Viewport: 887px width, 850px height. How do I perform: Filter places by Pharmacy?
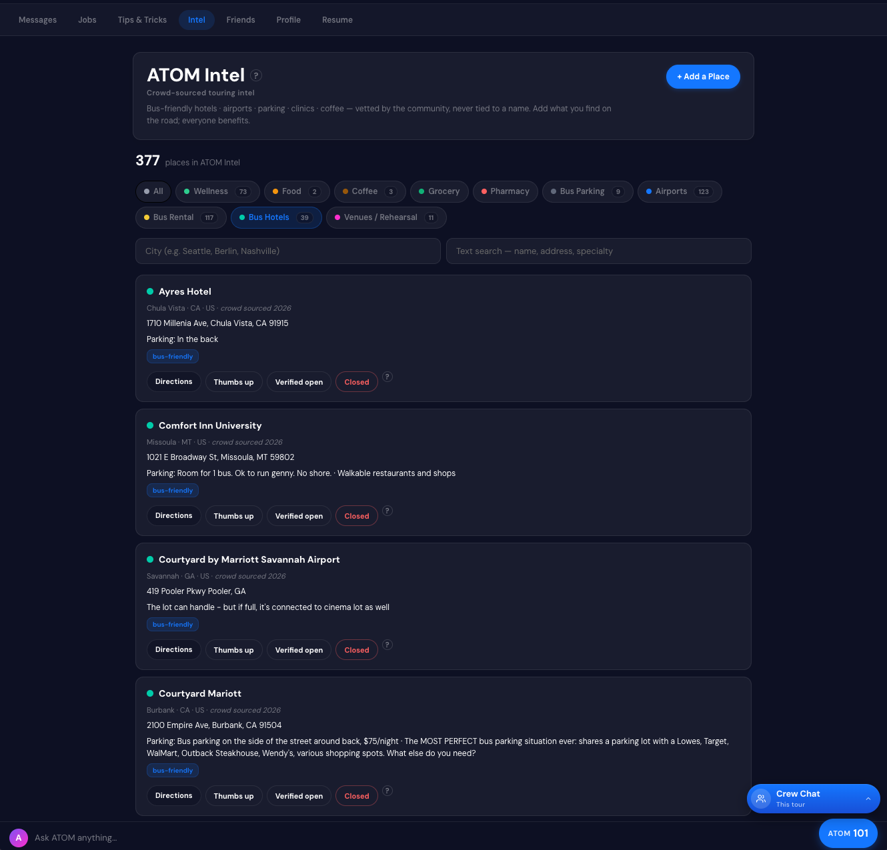click(506, 191)
